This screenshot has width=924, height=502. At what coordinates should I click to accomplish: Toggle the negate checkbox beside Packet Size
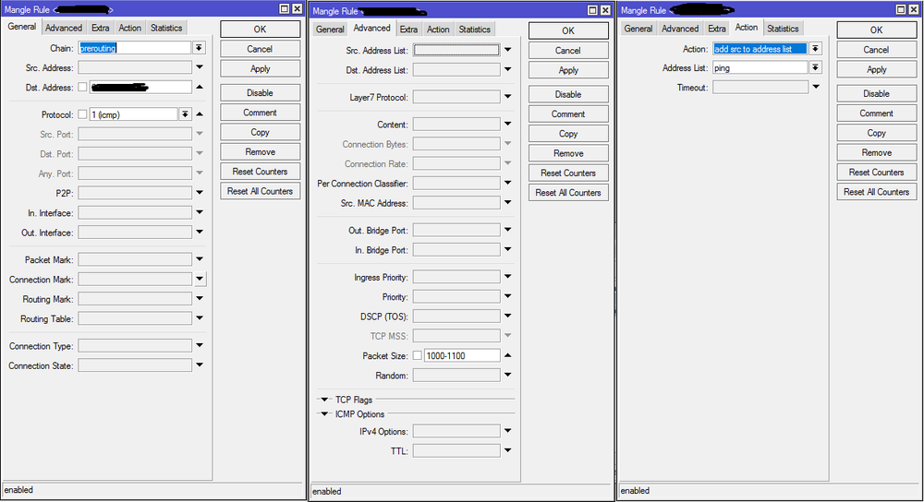point(418,355)
